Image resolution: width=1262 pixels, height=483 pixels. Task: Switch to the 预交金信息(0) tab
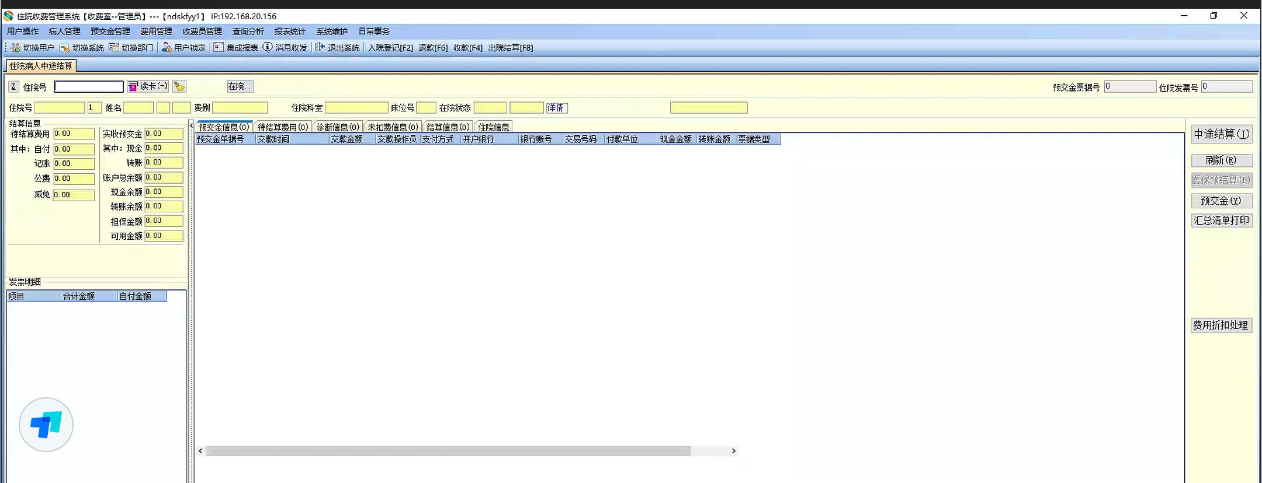click(224, 127)
